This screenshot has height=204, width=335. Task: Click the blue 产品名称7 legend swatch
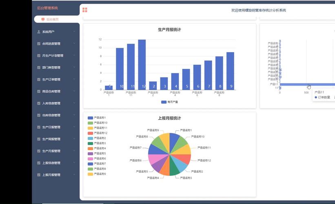[x=90, y=164]
